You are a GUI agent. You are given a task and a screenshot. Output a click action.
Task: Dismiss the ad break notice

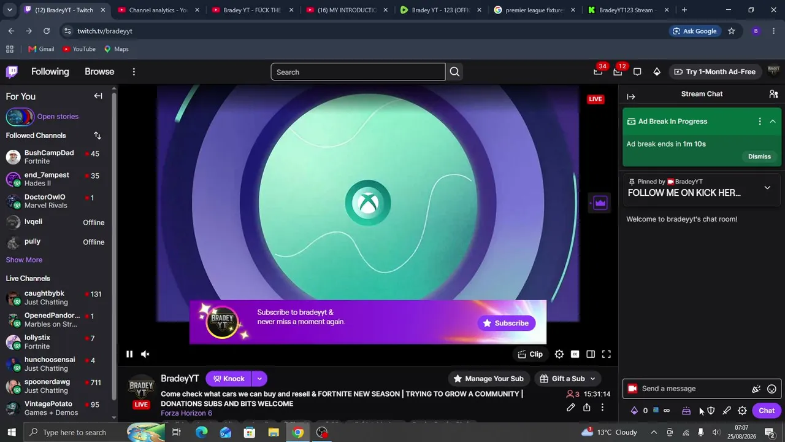click(759, 157)
